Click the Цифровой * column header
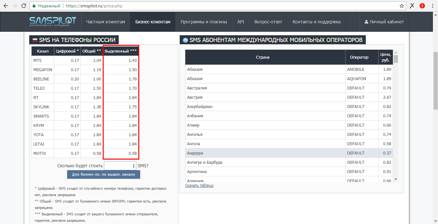 67,51
